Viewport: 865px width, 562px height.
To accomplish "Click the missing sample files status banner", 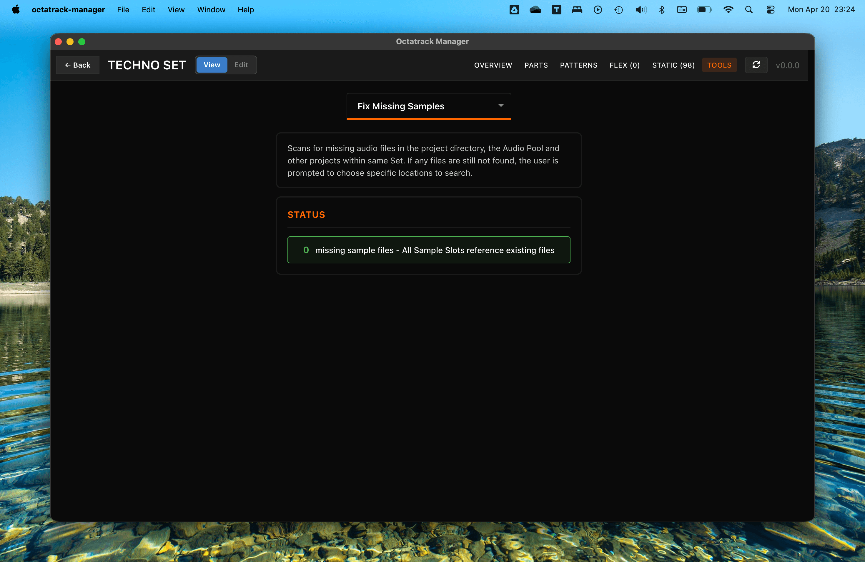I will pyautogui.click(x=428, y=250).
